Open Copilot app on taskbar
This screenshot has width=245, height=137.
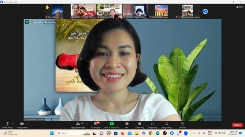point(144,133)
